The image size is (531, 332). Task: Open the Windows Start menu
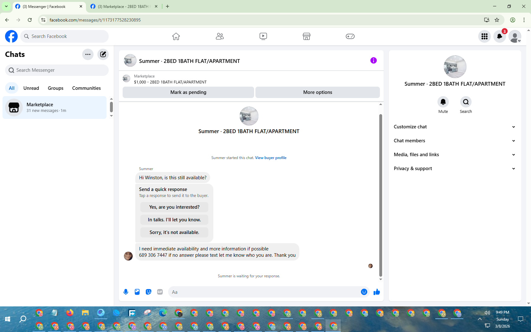pos(8,319)
